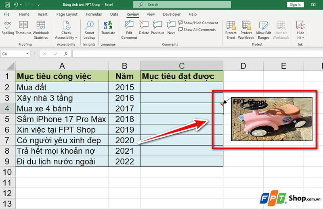
Task: Open Smart Lookup
Action: coord(89,30)
